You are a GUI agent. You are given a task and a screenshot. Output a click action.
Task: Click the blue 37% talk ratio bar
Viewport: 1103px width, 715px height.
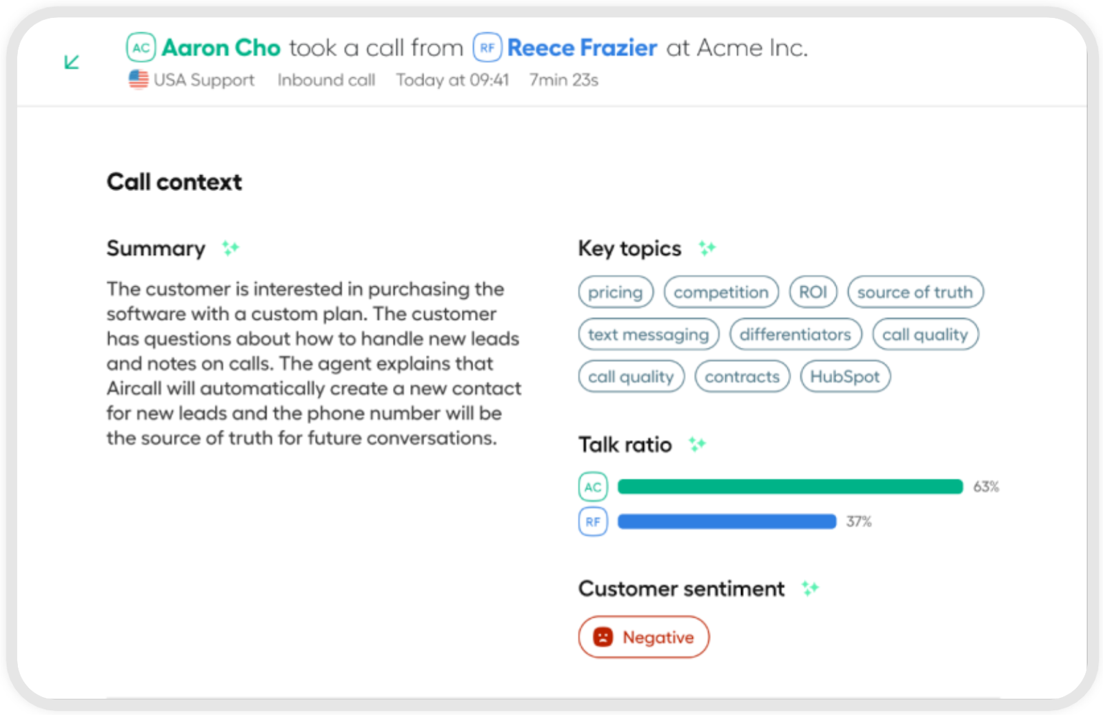pos(727,521)
